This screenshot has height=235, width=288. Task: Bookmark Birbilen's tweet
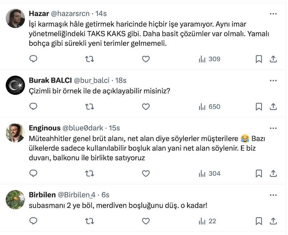259,221
